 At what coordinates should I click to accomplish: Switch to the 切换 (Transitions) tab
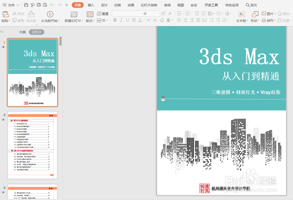(x=117, y=5)
